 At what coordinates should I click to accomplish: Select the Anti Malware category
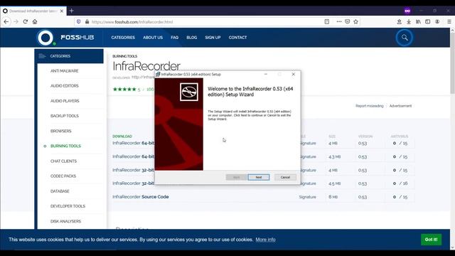point(65,71)
